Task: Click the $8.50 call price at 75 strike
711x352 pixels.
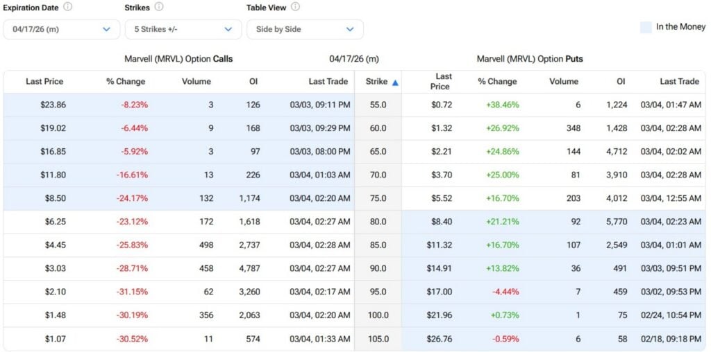Action: click(55, 198)
